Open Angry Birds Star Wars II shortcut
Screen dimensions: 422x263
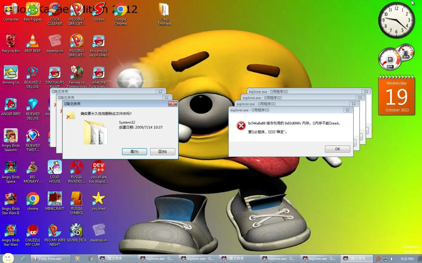11,204
